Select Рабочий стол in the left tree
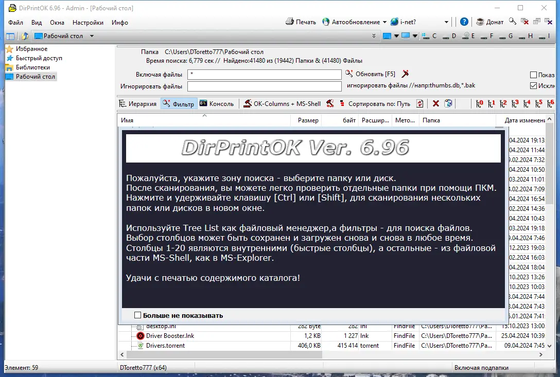This screenshot has width=560, height=377. pos(31,77)
